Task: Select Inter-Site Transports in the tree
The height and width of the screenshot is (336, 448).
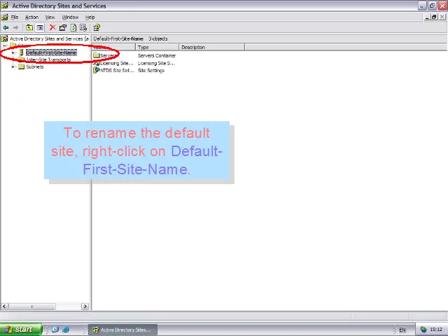Action: tap(48, 59)
